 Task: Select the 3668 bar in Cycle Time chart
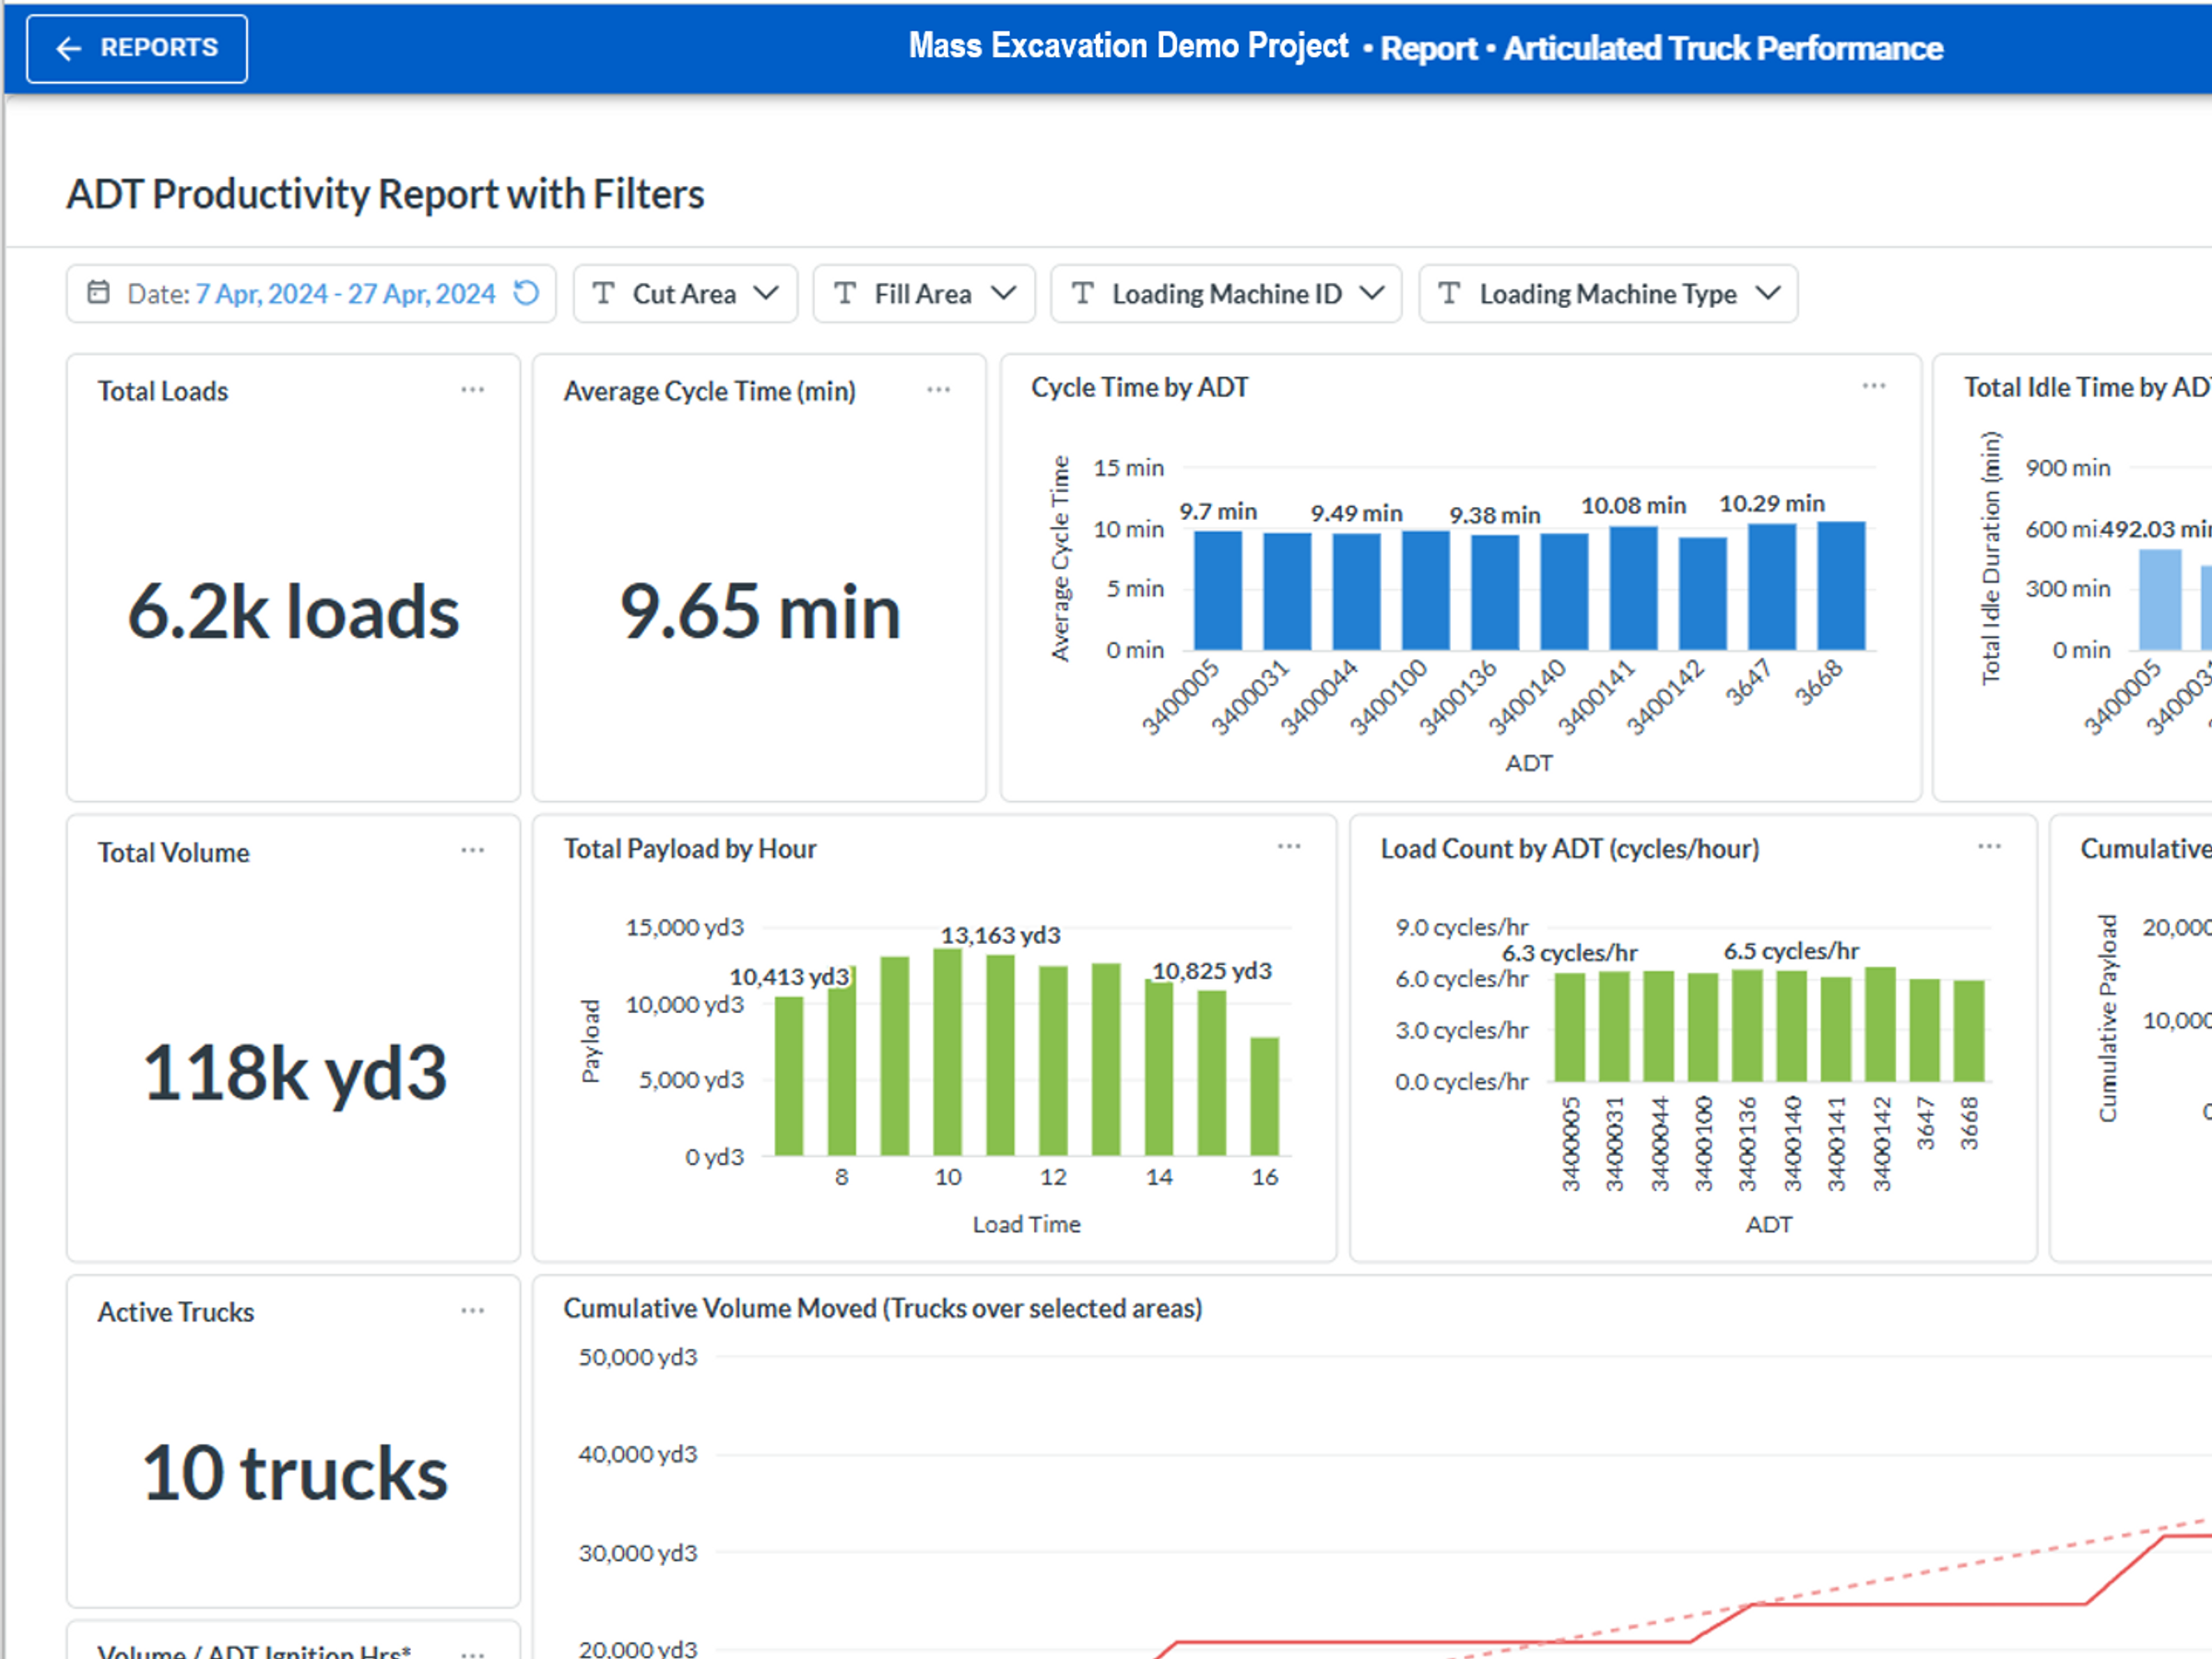[x=1841, y=586]
